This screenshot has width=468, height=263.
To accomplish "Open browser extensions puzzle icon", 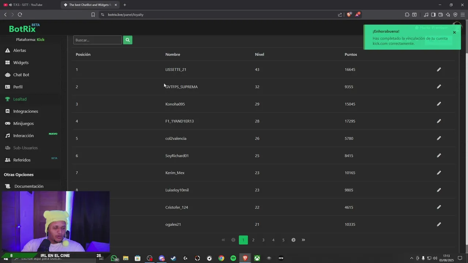I will (x=407, y=15).
